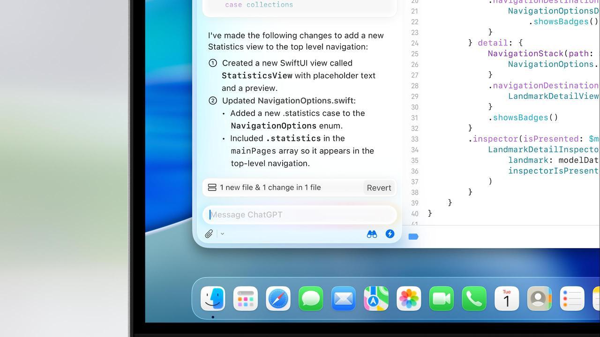
Task: Click the bold ".statistics" code term in chat
Action: pyautogui.click(x=293, y=139)
